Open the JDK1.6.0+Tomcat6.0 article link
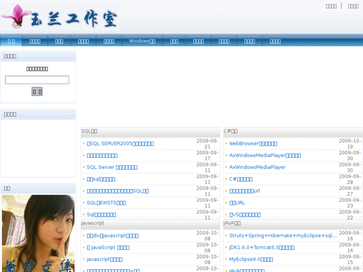363x272 pixels. pos(262,248)
